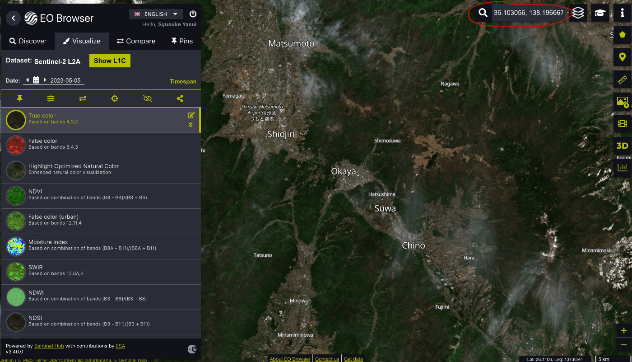Open the education mode graduation cap icon
Viewport: 632px width, 362px height.
point(600,13)
